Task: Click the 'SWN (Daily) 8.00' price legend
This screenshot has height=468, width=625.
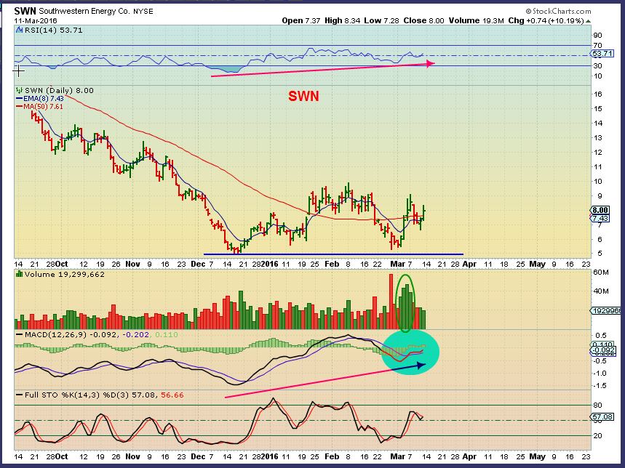Action: [x=59, y=90]
